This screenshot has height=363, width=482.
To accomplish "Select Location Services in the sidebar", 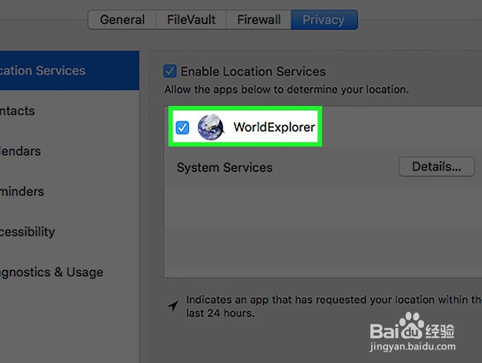I will click(x=70, y=70).
